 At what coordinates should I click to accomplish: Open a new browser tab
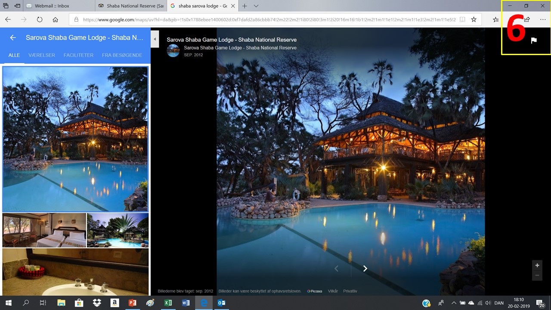pos(245,6)
